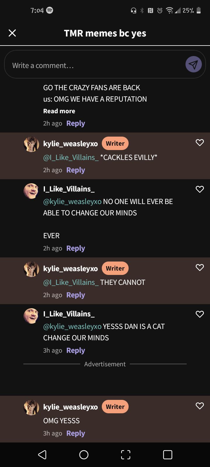Like the DAN IS A CAT comment
This screenshot has height=467, width=210.
click(x=200, y=314)
